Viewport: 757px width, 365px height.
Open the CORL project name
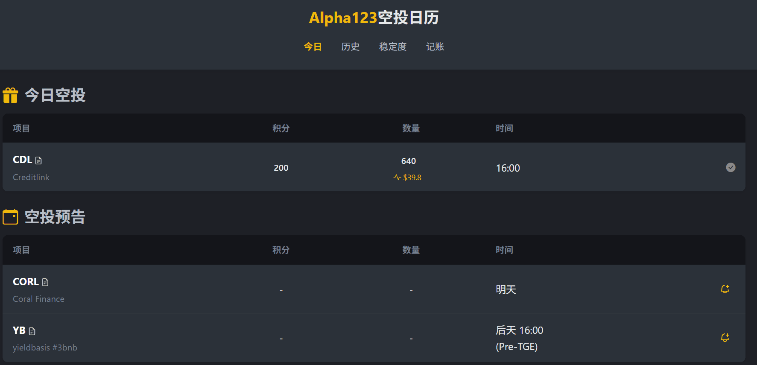pos(26,282)
